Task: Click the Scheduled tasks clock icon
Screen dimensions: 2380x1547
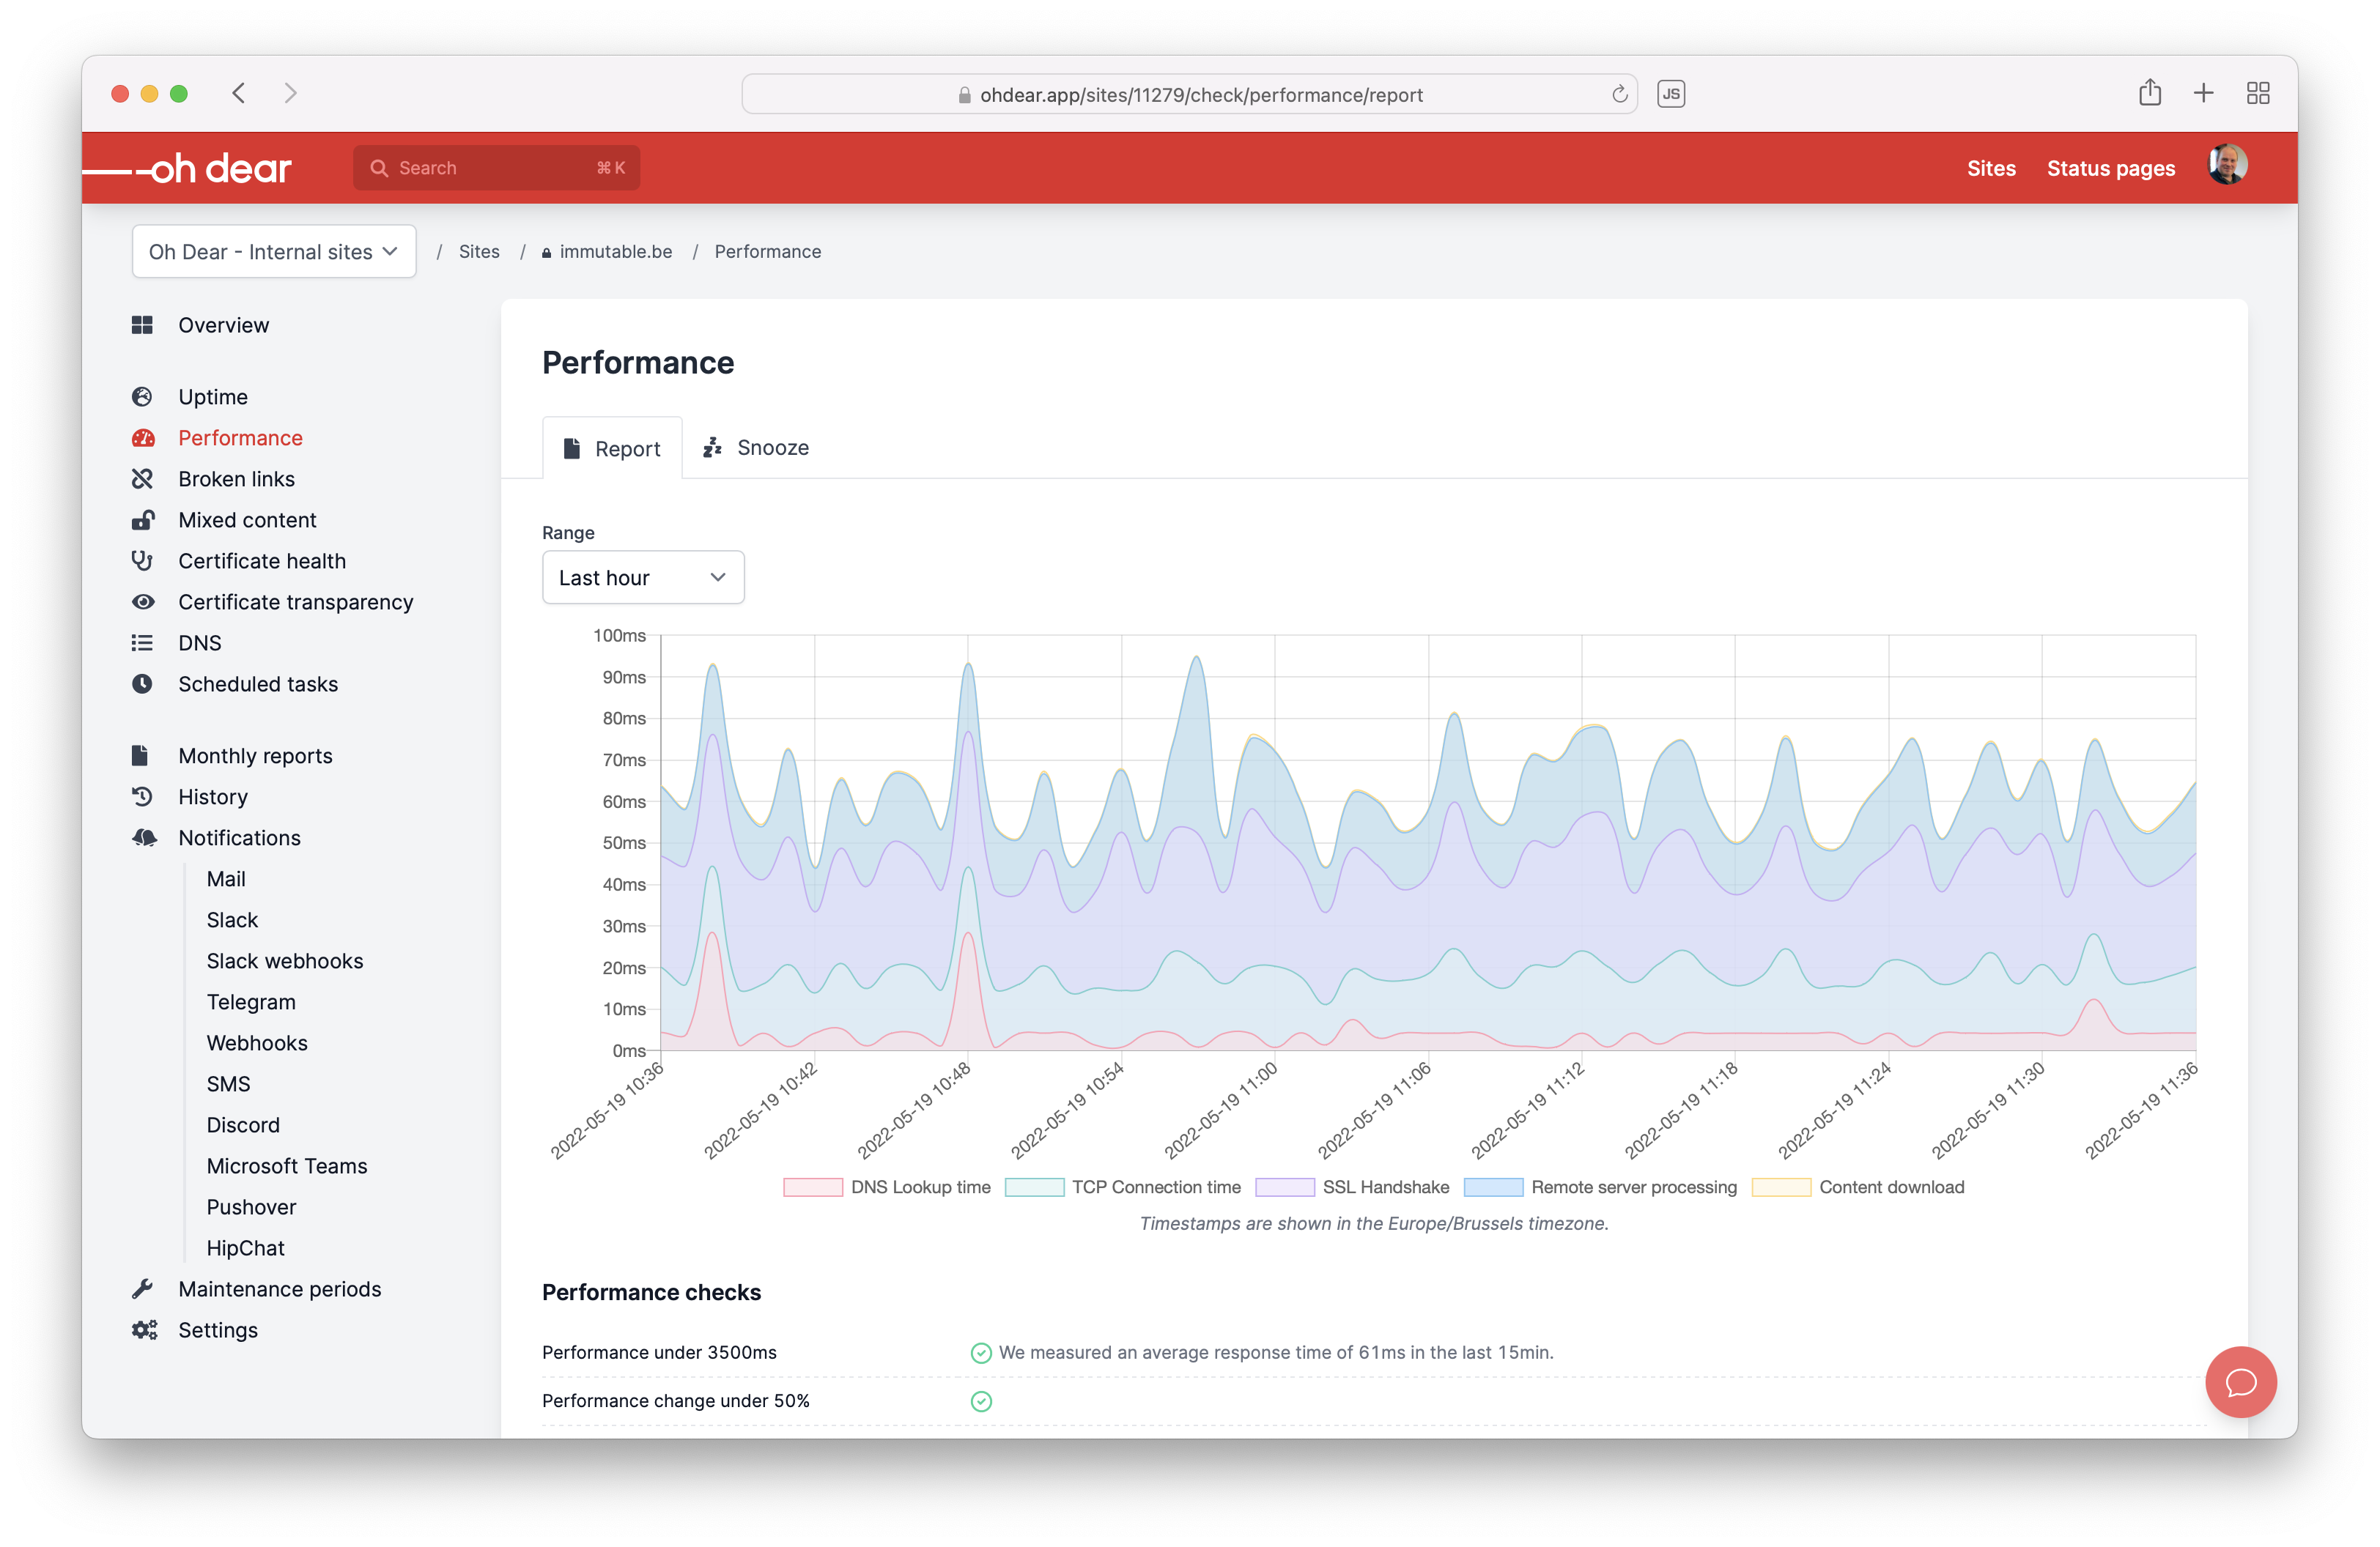Action: point(142,683)
